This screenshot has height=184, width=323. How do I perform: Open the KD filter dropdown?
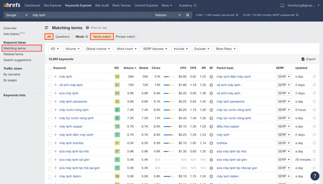55,49
